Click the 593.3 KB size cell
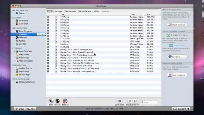Screen dimensions: 204x115 pos(150,22)
